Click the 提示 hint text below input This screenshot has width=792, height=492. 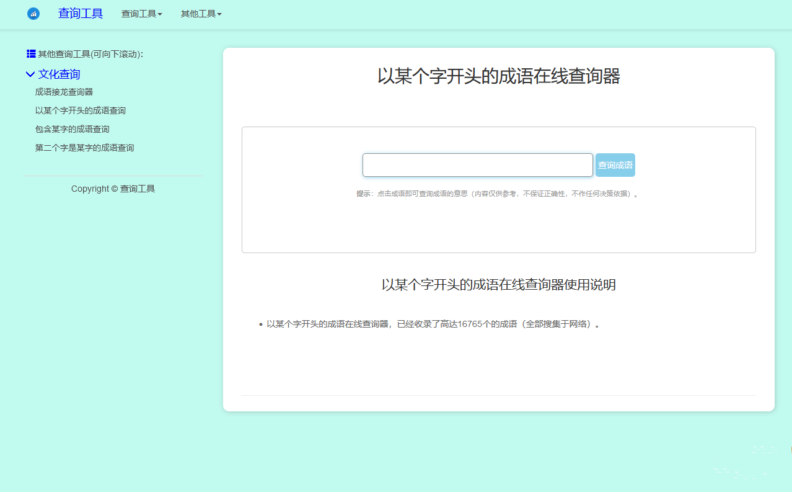tap(497, 194)
